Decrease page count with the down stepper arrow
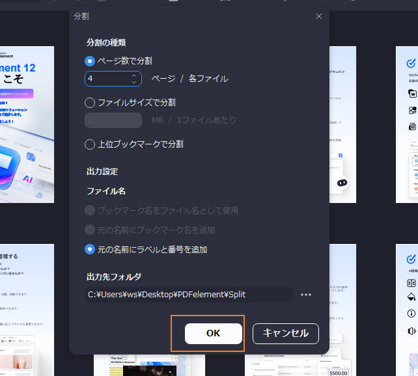This screenshot has width=418, height=376. pyautogui.click(x=134, y=82)
